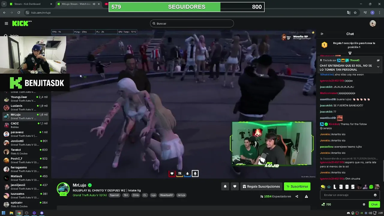Mute the MrLujo tab audio icon
The width and height of the screenshot is (384, 216).
(94, 4)
